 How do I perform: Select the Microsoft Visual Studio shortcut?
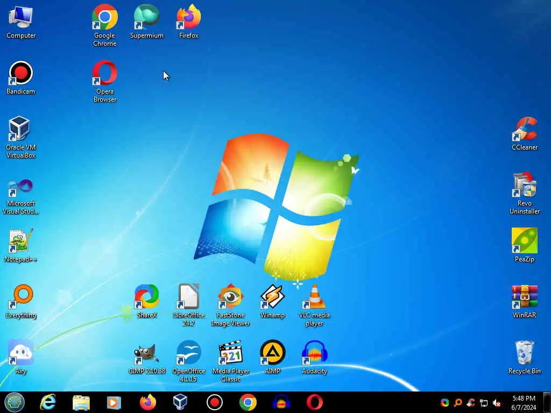pos(21,197)
